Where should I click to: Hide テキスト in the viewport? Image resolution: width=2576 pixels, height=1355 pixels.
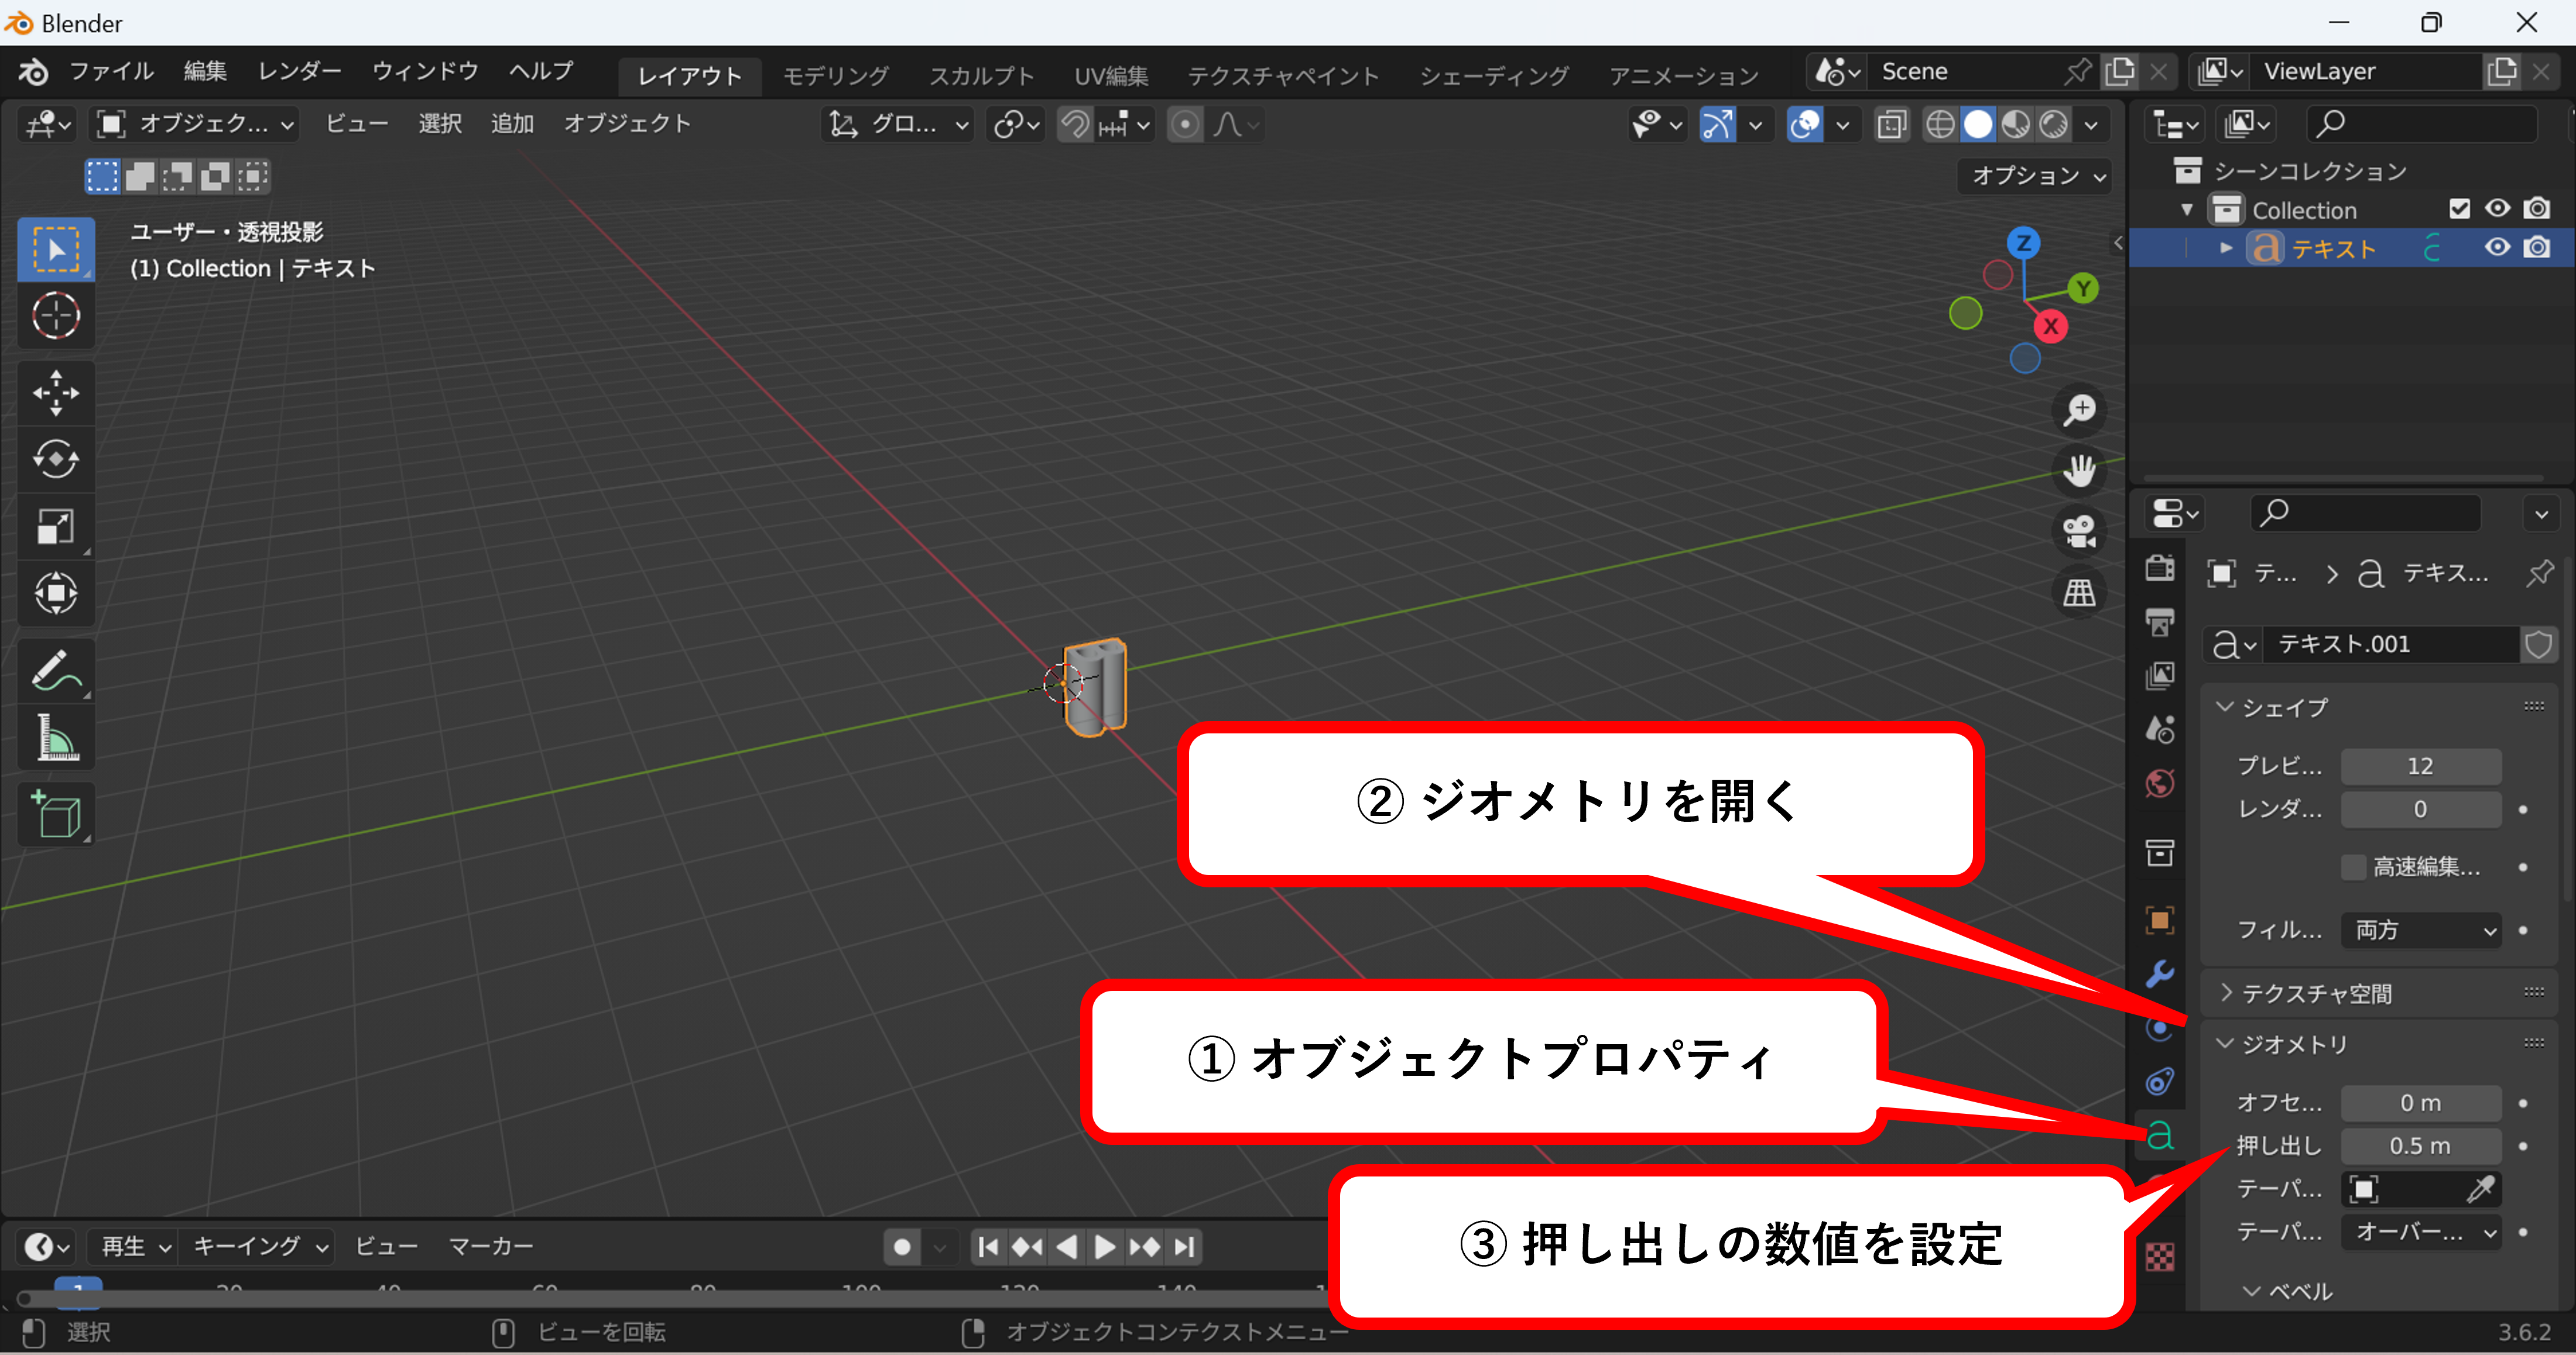pos(2497,248)
